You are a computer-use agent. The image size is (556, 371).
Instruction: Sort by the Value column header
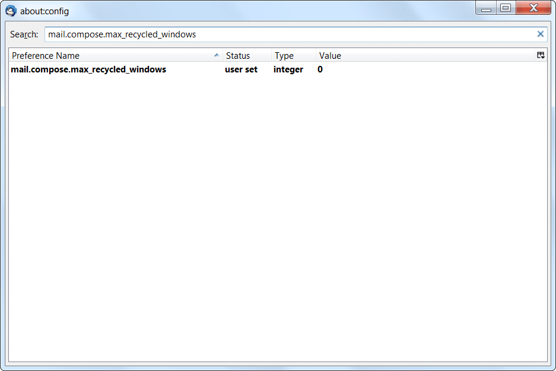click(x=415, y=56)
